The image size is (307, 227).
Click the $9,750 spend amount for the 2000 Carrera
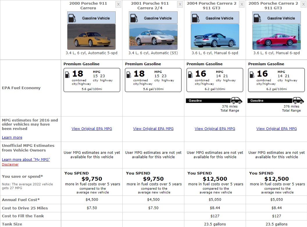[92, 179]
